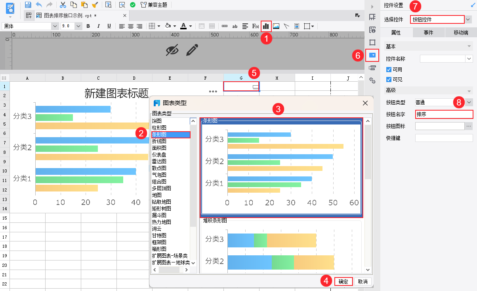Insert formula with F(x) icon
This screenshot has height=291, width=477.
tap(256, 26)
